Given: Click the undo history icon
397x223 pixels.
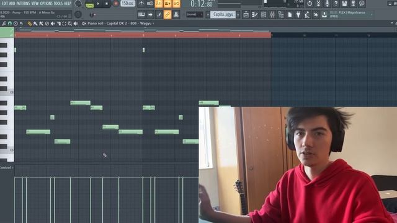Looking at the screenshot, I should (x=310, y=4).
